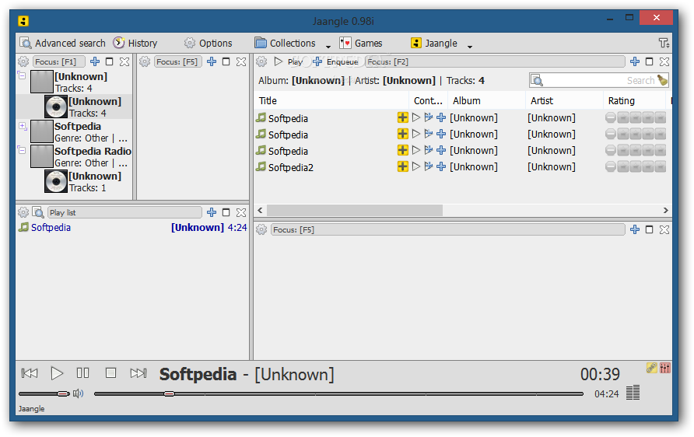The height and width of the screenshot is (437, 694).
Task: Select [Unknown] album with Tracks: 4
Action: click(88, 107)
